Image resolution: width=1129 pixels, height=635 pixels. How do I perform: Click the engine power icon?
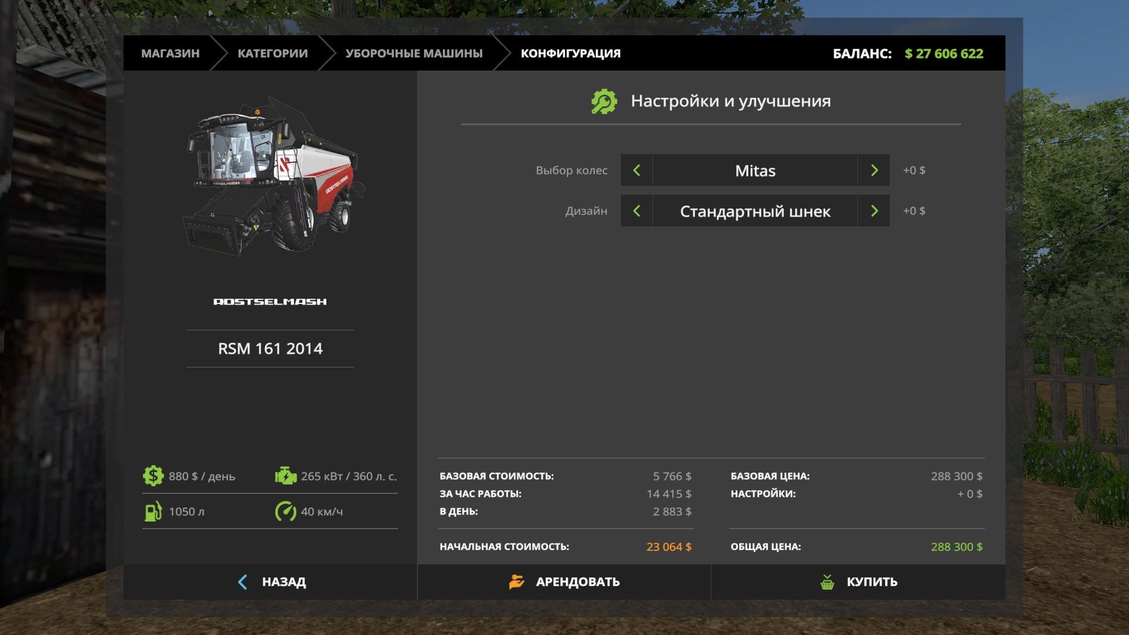(x=285, y=476)
